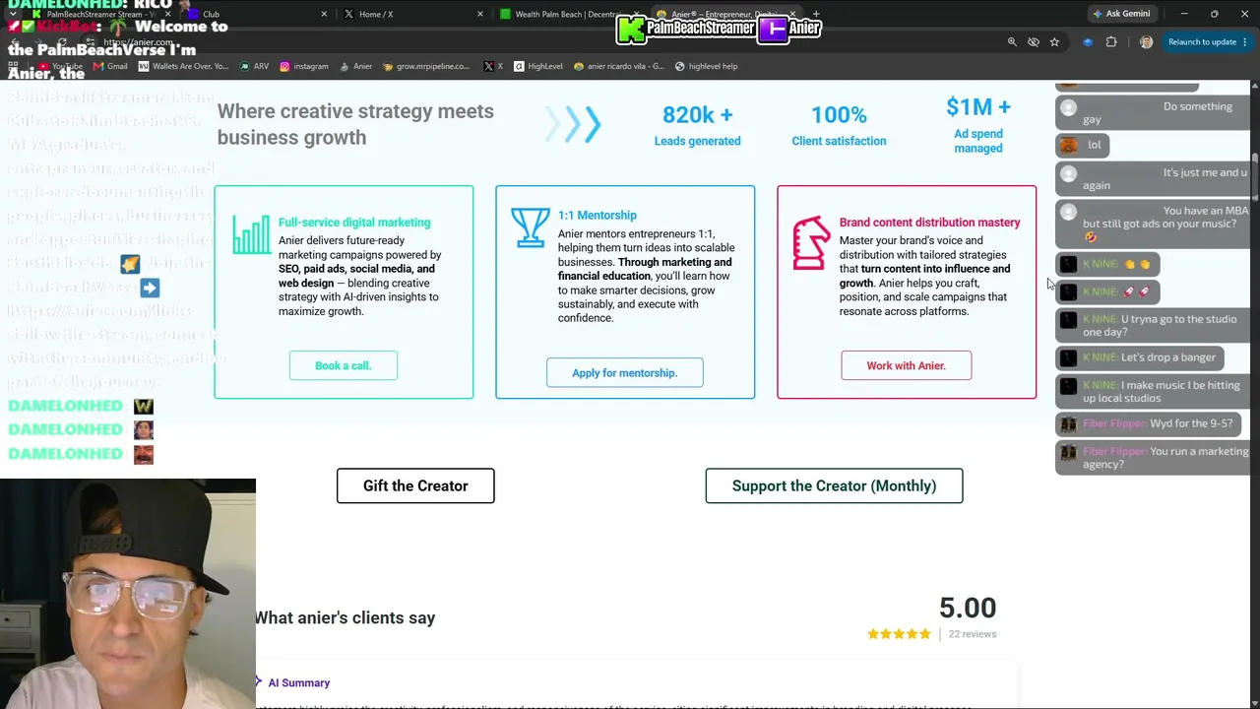Click the chess knight brand content icon
Screen dimensions: 1260x709
tap(812, 242)
